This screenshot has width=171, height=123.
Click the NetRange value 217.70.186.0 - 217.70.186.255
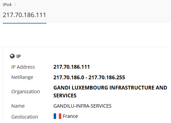(89, 78)
